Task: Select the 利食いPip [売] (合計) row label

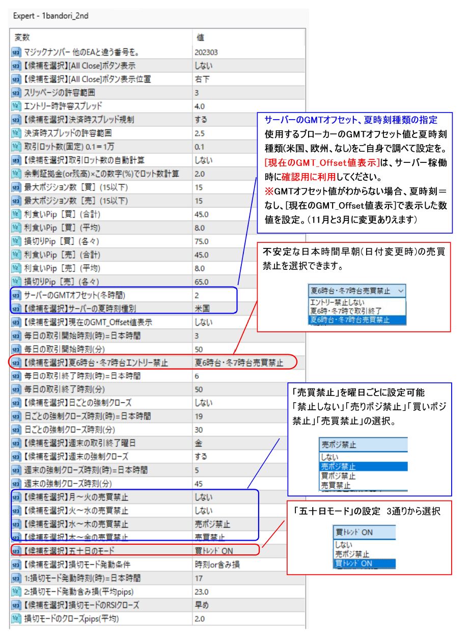Action: coord(62,255)
